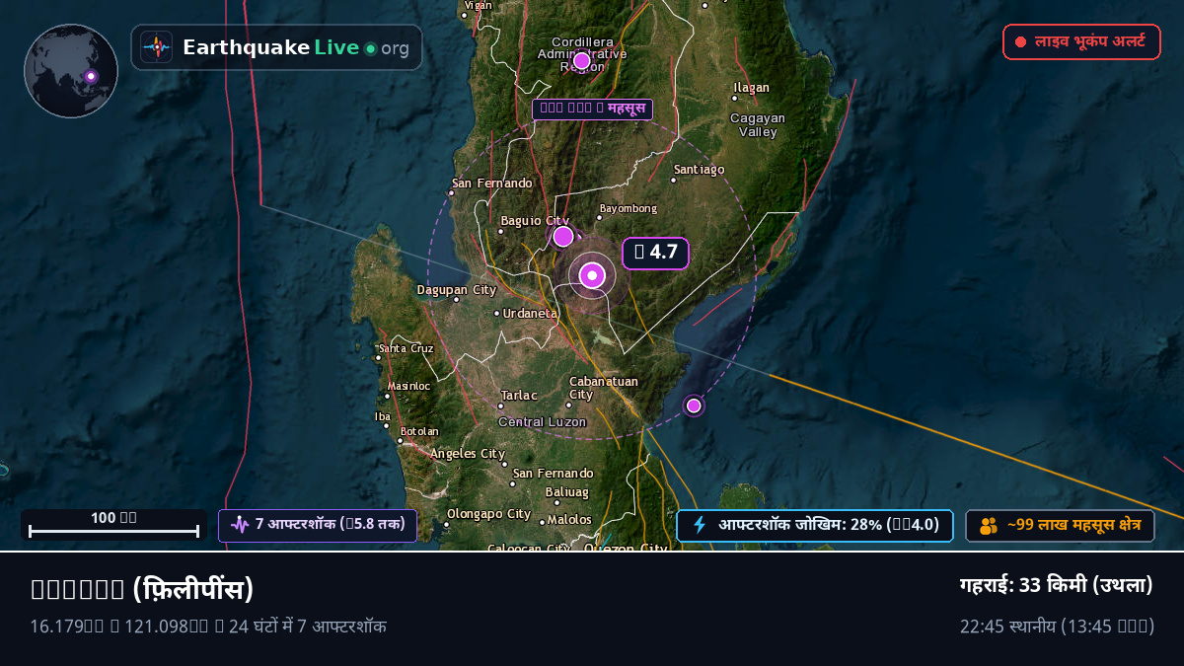Click the Earthquake Live org site name
The height and width of the screenshot is (666, 1184).
296,47
